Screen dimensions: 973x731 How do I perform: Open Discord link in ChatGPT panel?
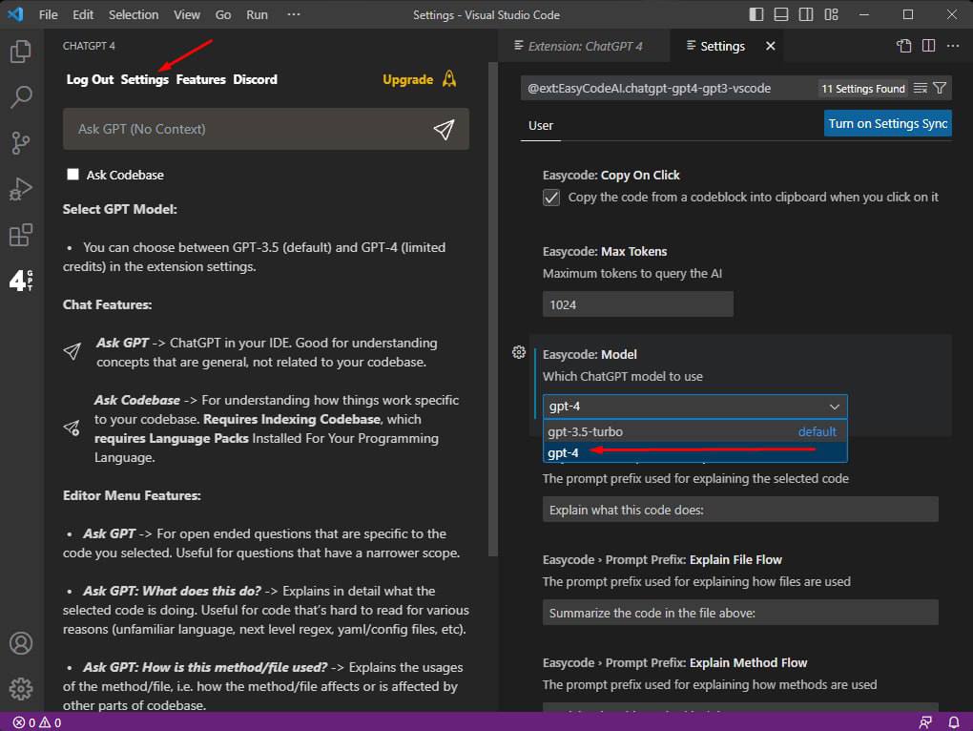tap(255, 79)
